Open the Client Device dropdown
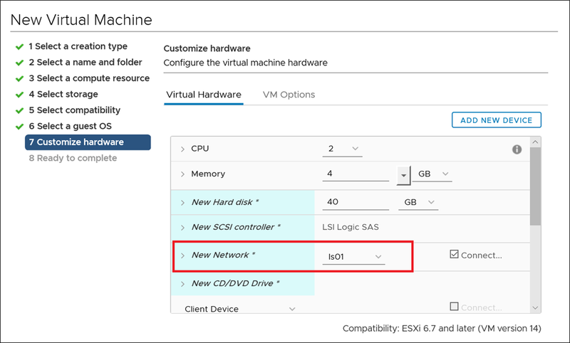Viewport: 570px width, 343px height. point(240,309)
